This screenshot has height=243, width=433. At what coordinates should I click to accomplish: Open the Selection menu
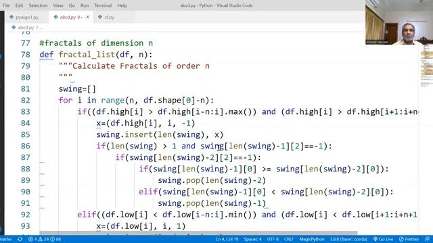click(38, 5)
